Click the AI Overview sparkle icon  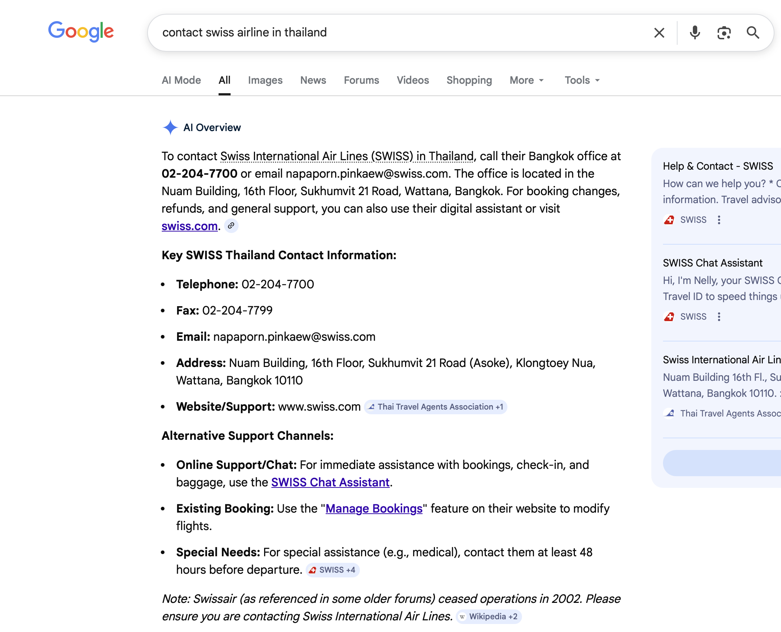170,127
